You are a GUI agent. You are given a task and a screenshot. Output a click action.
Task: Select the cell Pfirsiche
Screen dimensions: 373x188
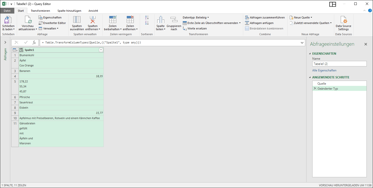pos(61,97)
